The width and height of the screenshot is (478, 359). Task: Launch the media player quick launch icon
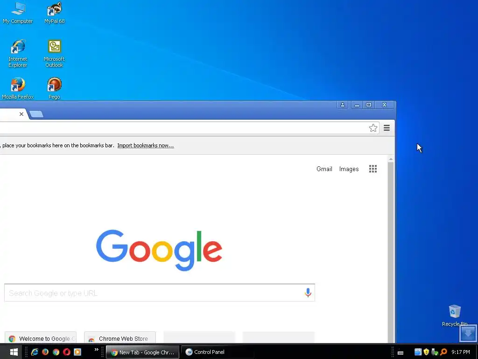[77, 352]
